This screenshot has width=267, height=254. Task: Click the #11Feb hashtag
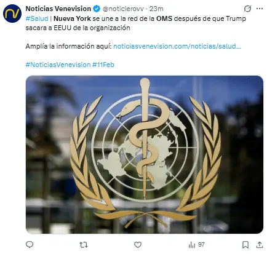[x=103, y=65]
